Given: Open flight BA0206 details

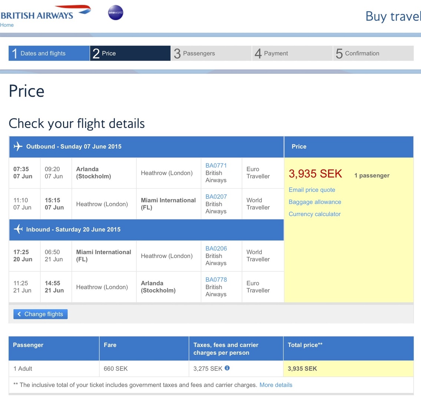Looking at the screenshot, I should pyautogui.click(x=216, y=248).
